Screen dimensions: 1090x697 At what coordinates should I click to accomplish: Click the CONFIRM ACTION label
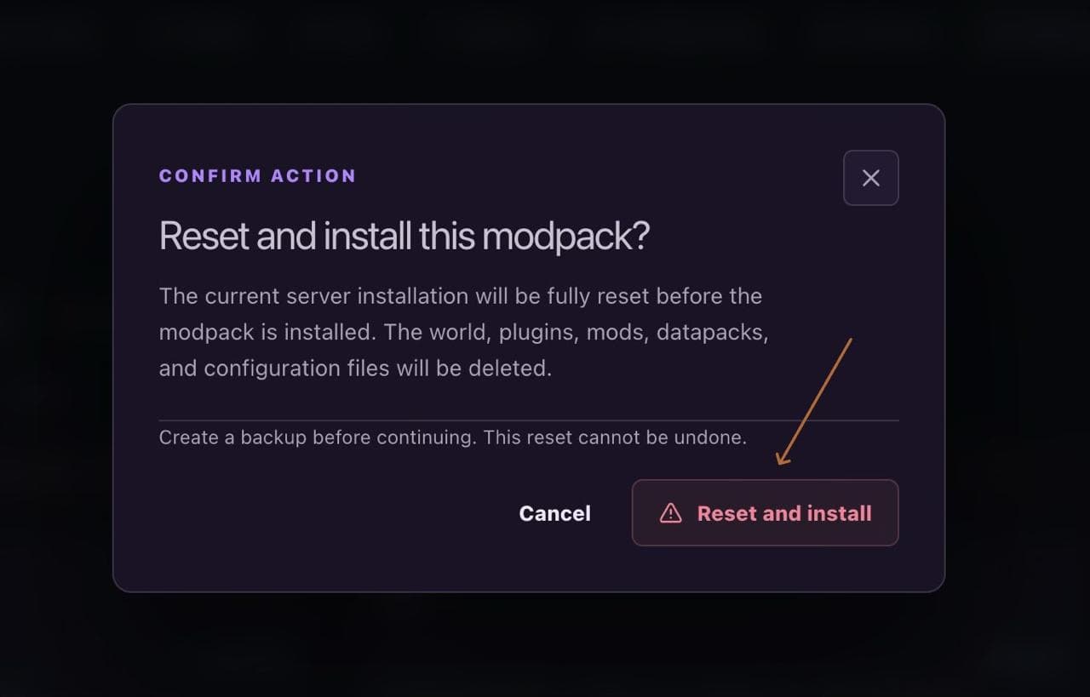(257, 176)
